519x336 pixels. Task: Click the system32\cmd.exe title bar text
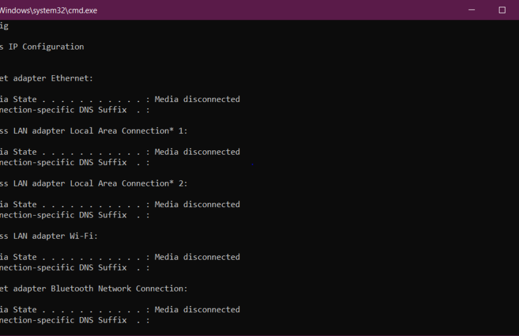tap(49, 10)
